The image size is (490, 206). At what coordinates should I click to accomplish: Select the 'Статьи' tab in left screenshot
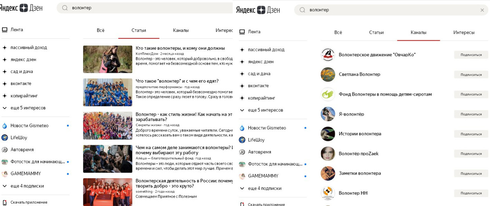[x=139, y=31]
